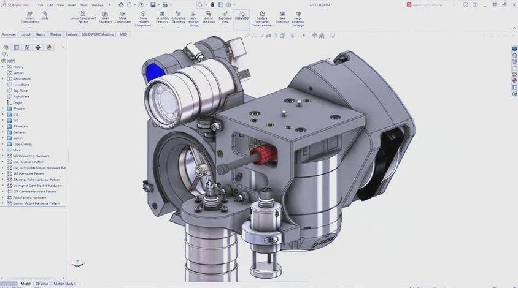Viewport: 518px width, 288px height.
Task: Collapse the ribbon with the chevron
Action: coord(514,28)
